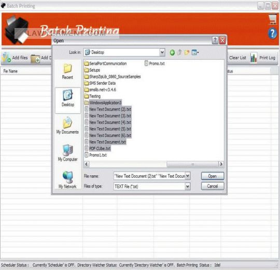
Task: Expand the Look in dropdown
Action: pos(162,52)
